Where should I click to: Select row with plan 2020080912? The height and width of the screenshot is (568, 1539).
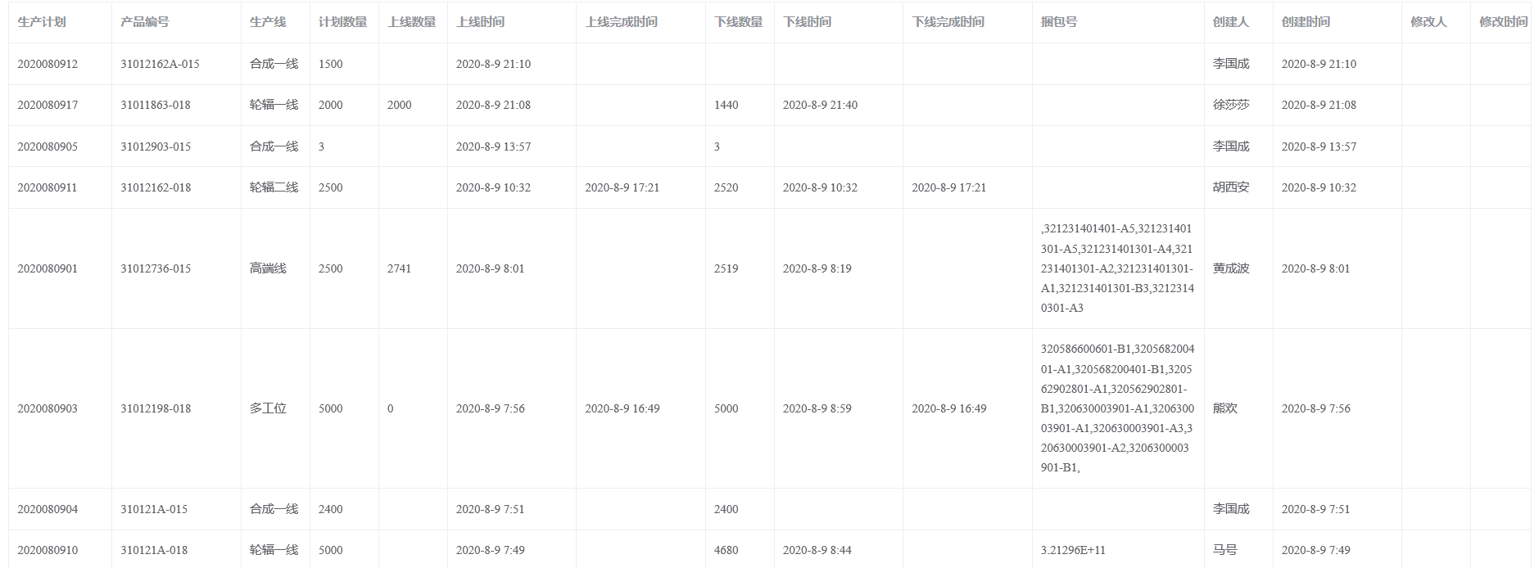[770, 64]
